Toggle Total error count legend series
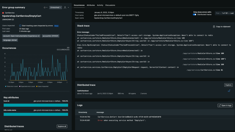Image resolution: width=235 pixels, height=132 pixels. pyautogui.click(x=12, y=86)
